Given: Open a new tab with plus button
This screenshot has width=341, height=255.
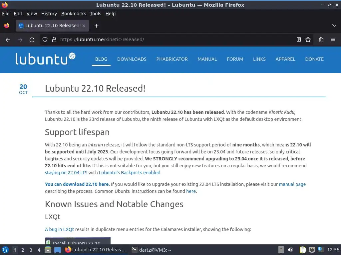Looking at the screenshot, I should tap(96, 26).
